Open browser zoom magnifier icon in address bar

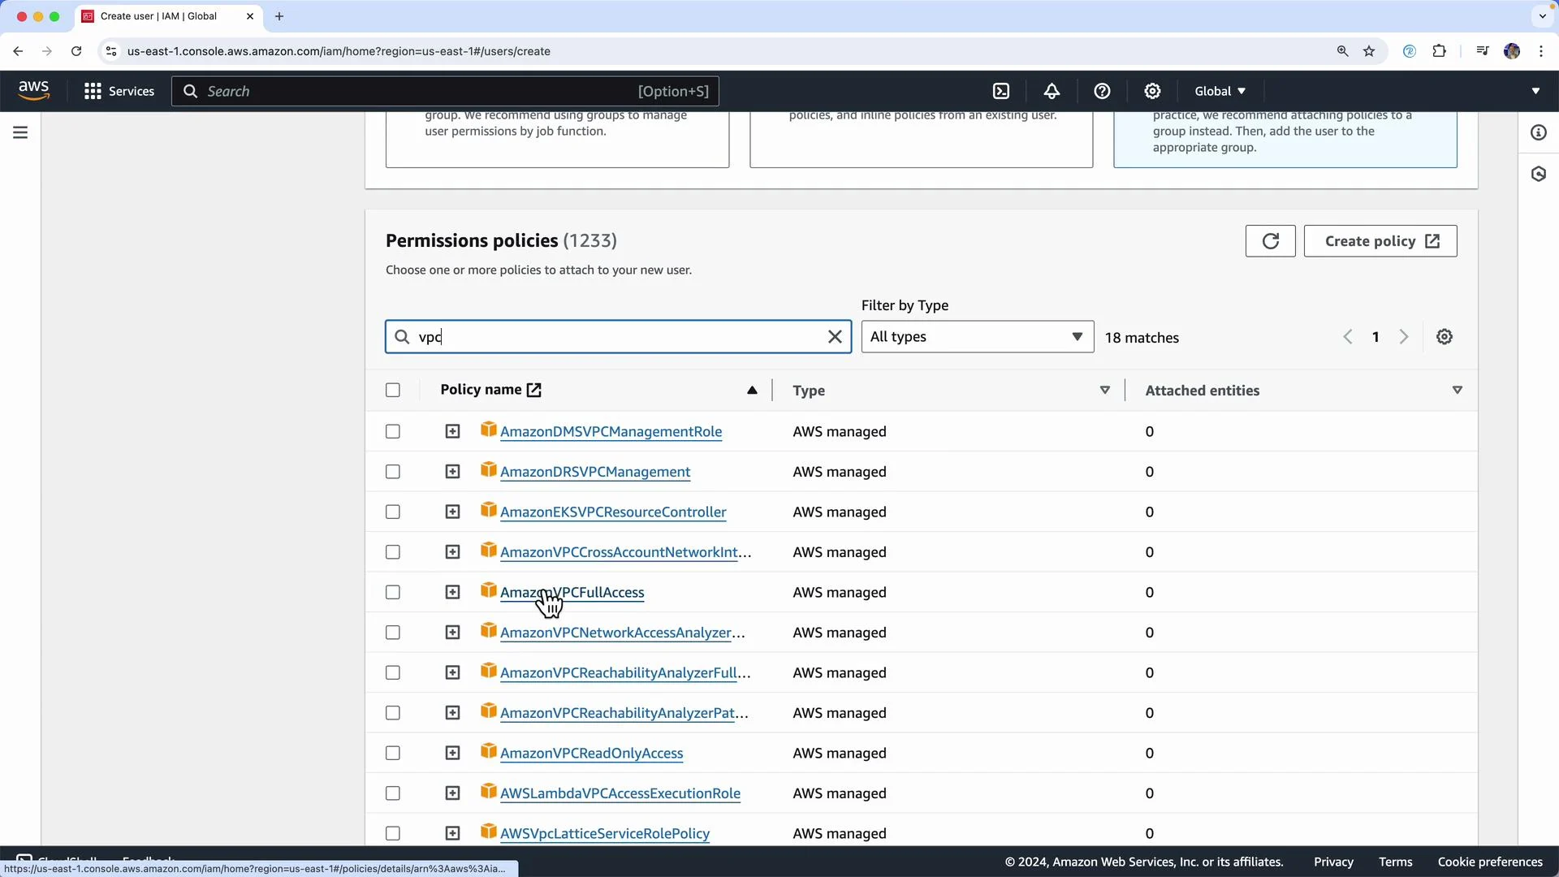[x=1343, y=51]
